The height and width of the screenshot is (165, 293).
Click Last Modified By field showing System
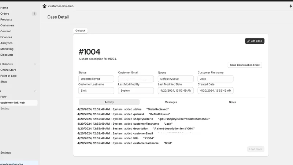136,91
